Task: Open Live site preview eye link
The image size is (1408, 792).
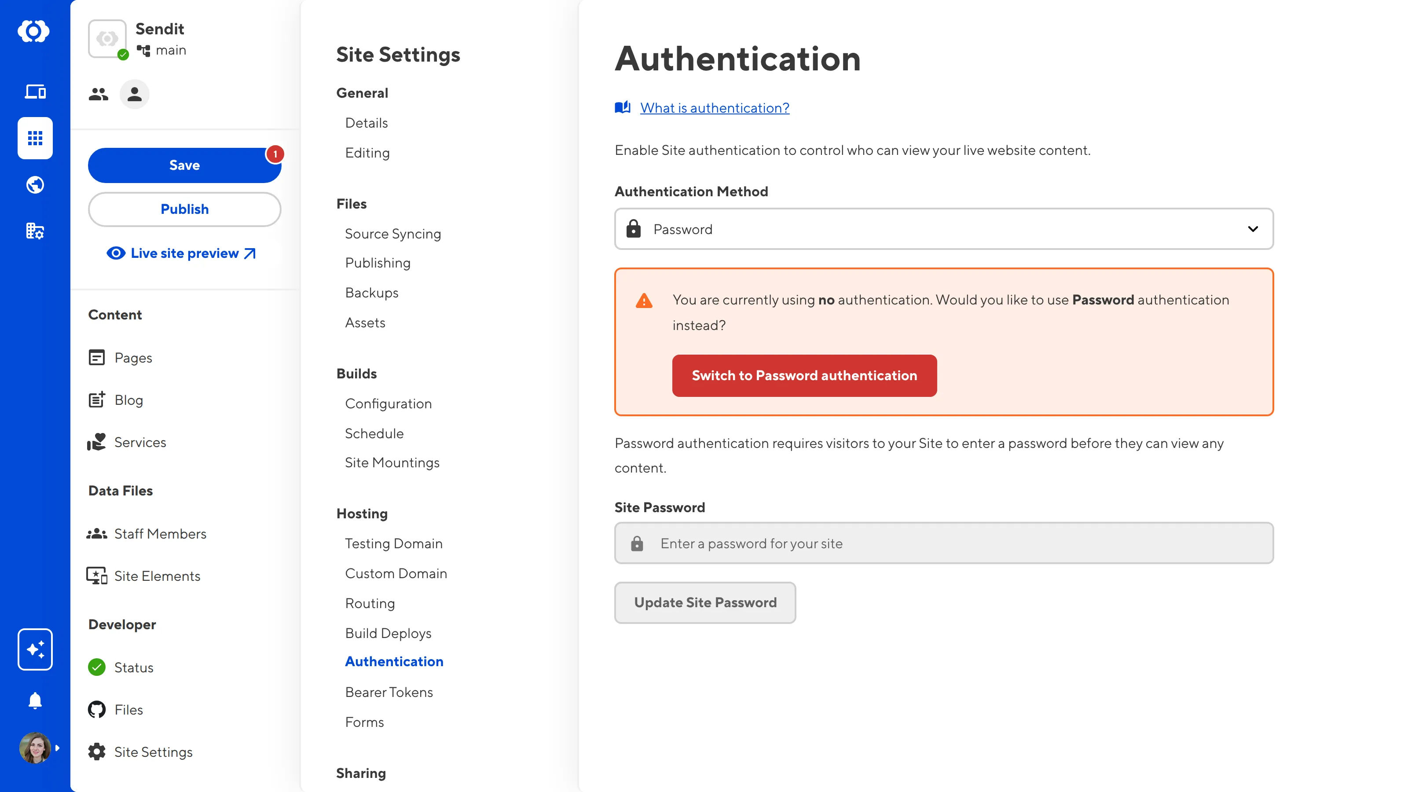Action: (x=181, y=253)
